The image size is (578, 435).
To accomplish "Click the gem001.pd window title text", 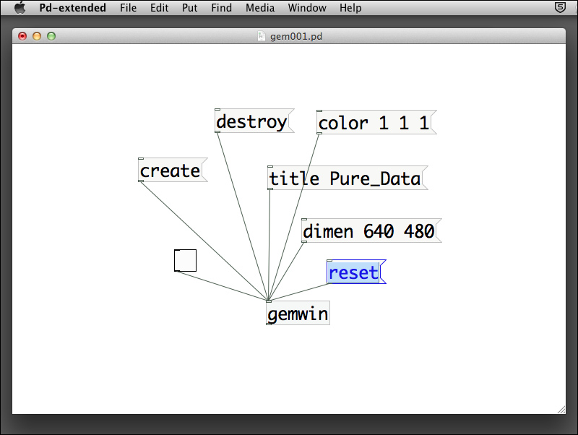I will [x=296, y=37].
